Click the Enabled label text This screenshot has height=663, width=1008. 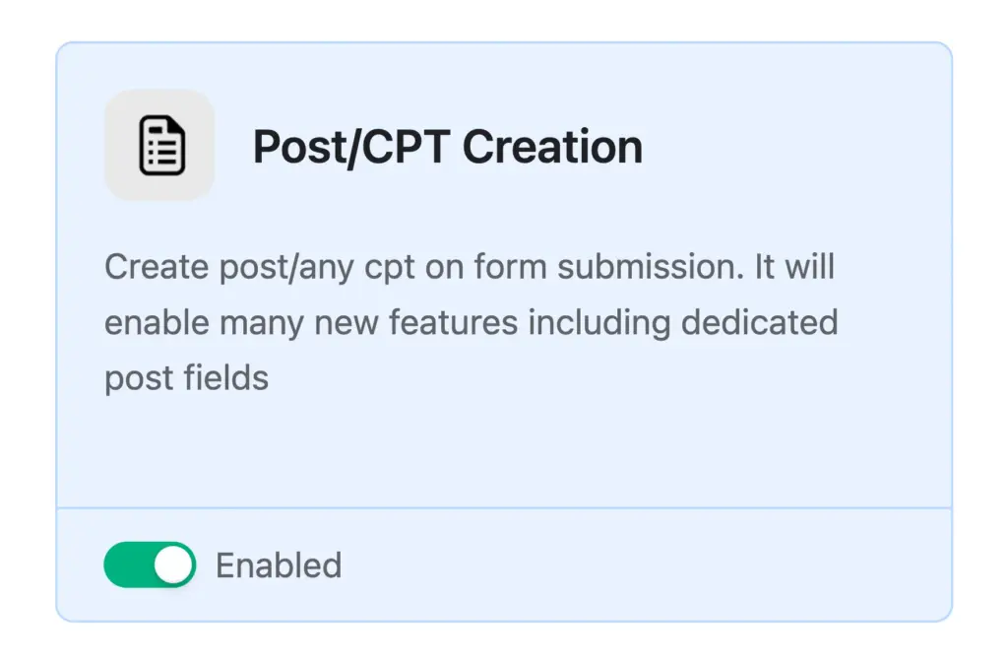click(x=279, y=564)
